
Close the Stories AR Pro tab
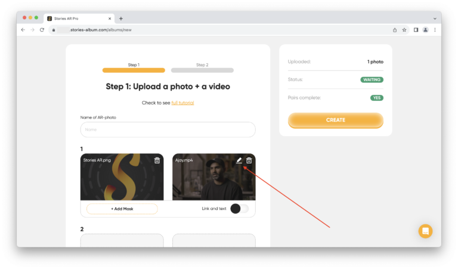click(110, 18)
